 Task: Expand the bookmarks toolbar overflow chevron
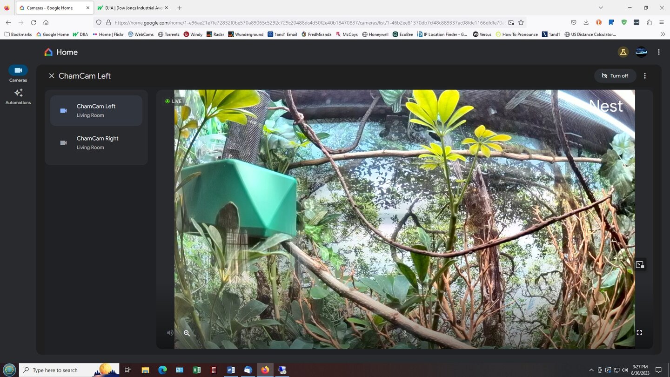tap(663, 34)
